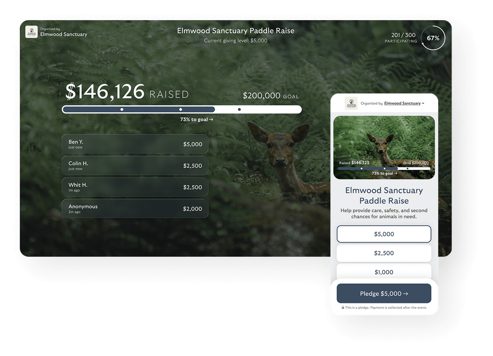Click the Elmwood Sanctuary logo in dashboard header
The width and height of the screenshot is (493, 356).
(x=31, y=32)
